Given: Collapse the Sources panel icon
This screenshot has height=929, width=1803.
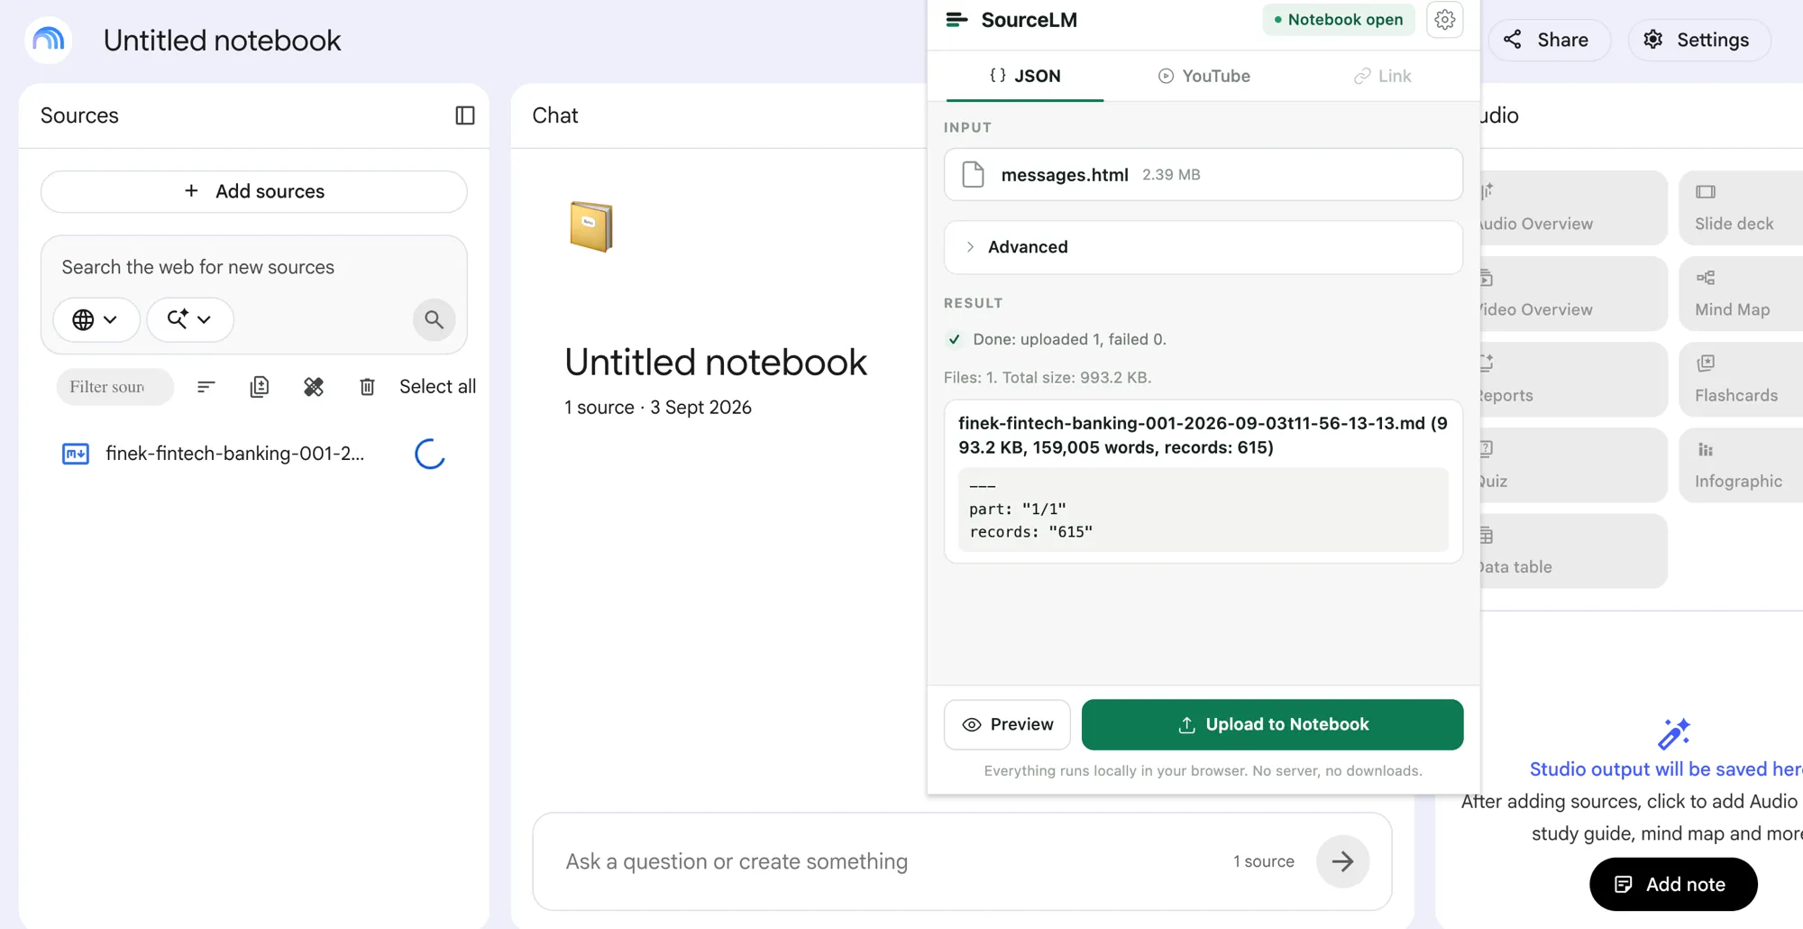Looking at the screenshot, I should click(x=464, y=115).
